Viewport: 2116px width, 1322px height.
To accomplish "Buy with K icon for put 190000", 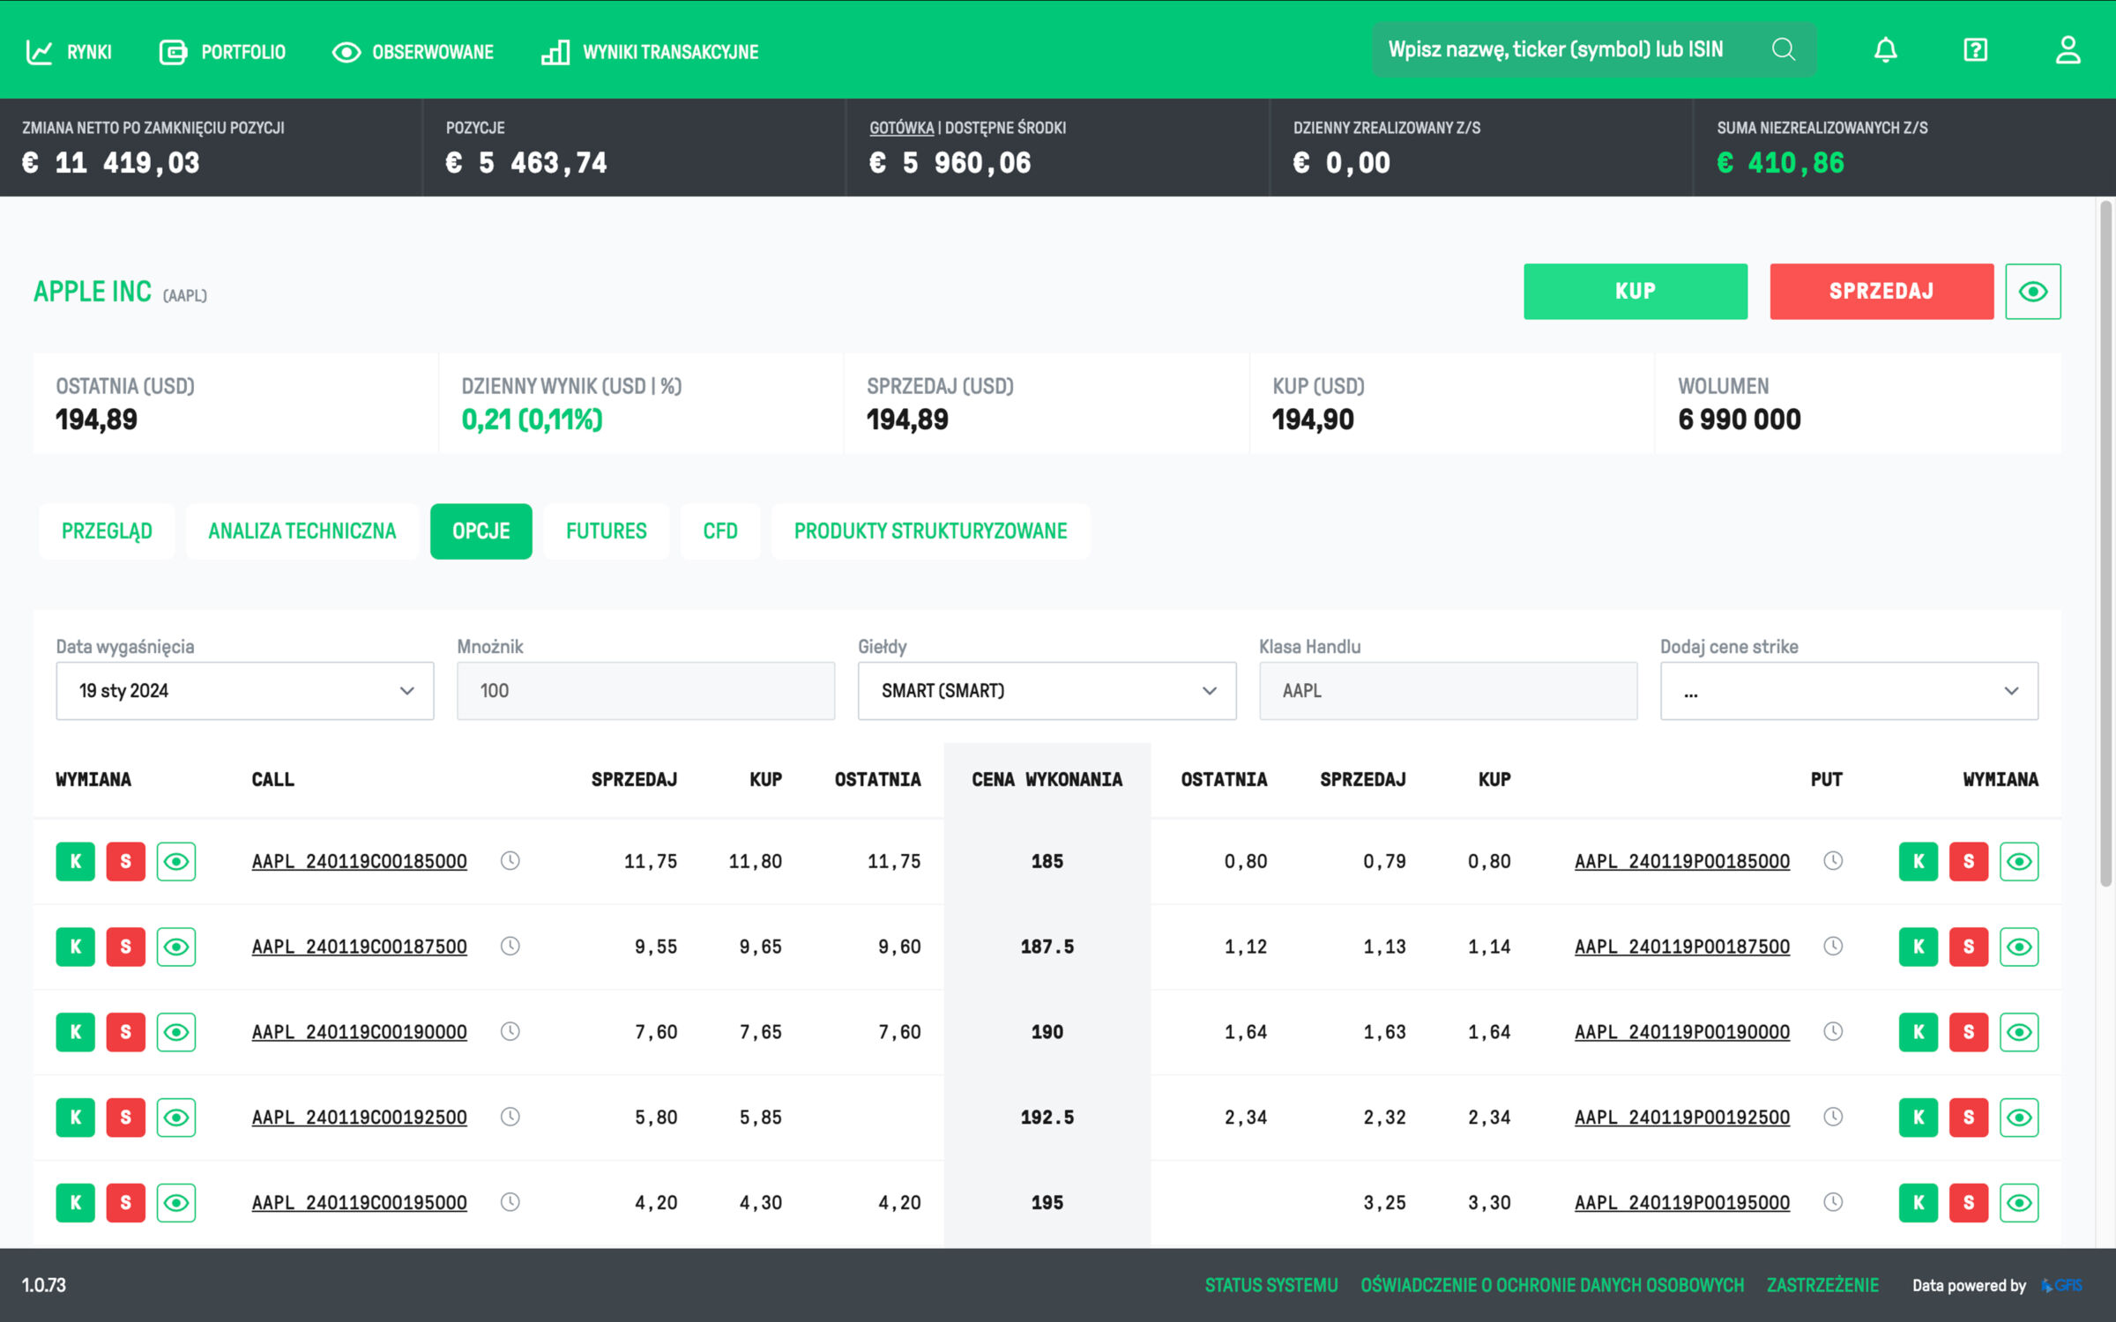I will (x=1919, y=1032).
